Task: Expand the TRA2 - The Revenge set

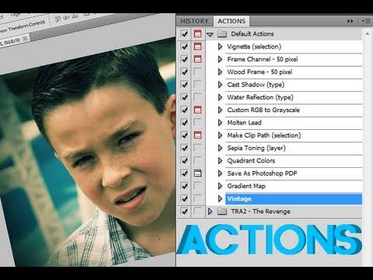Action: click(210, 212)
